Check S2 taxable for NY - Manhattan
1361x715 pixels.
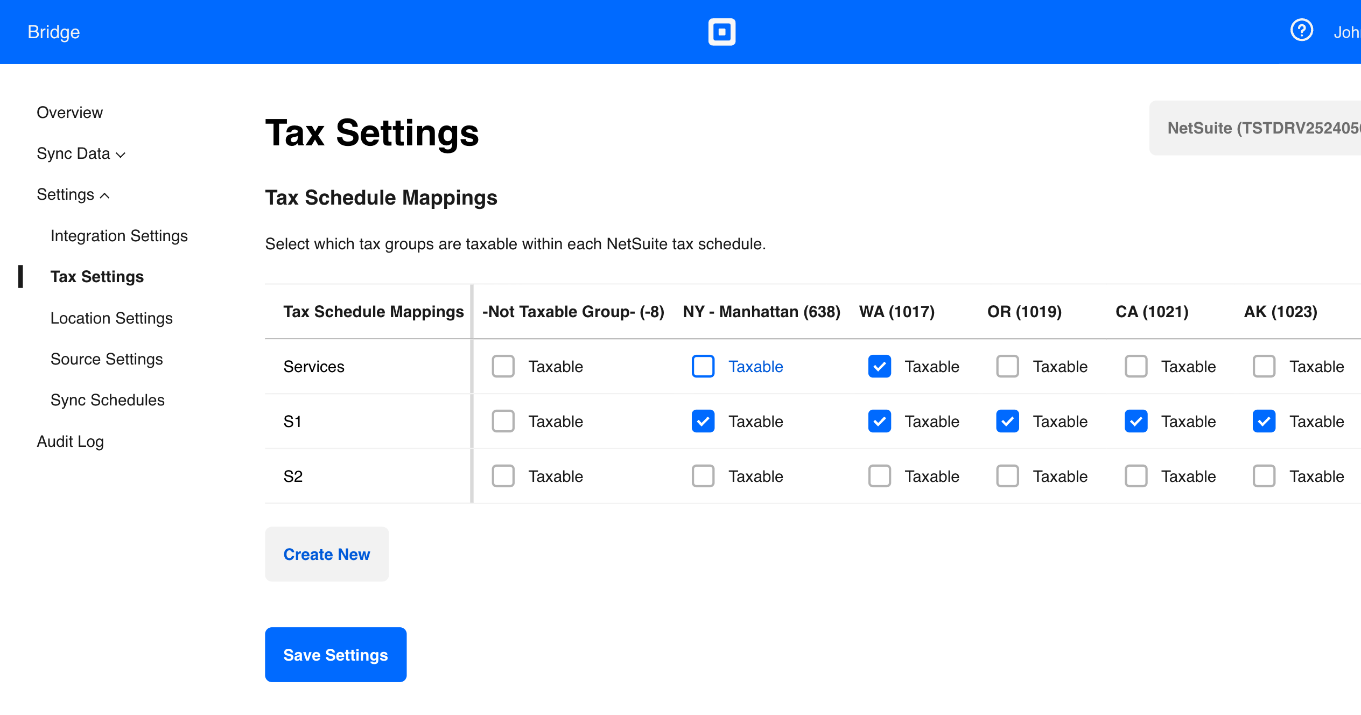coord(703,476)
